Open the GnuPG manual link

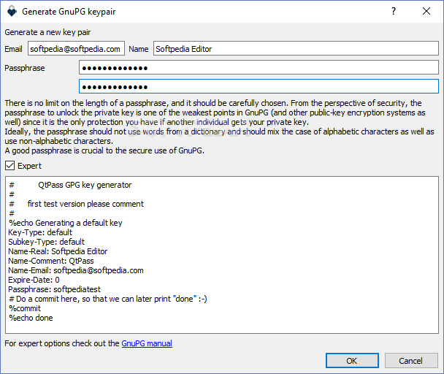[147, 343]
